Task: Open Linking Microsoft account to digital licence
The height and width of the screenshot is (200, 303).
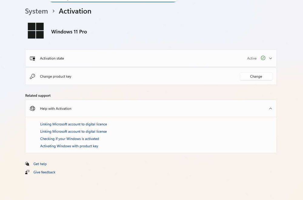Action: click(x=73, y=124)
